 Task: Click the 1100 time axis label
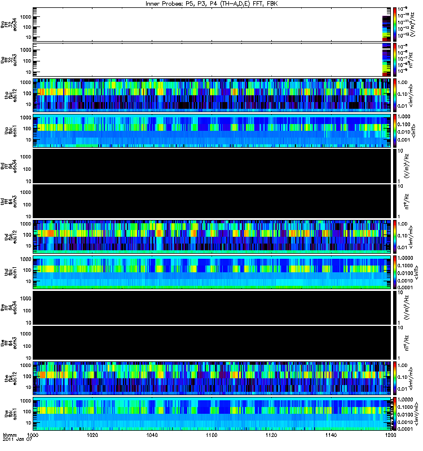[x=211, y=435]
